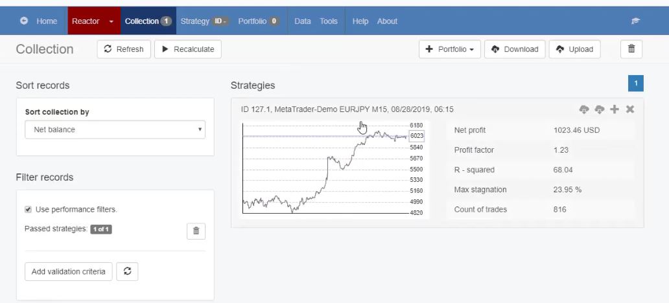Click the plus icon on strategy card
The width and height of the screenshot is (669, 303).
coord(615,109)
